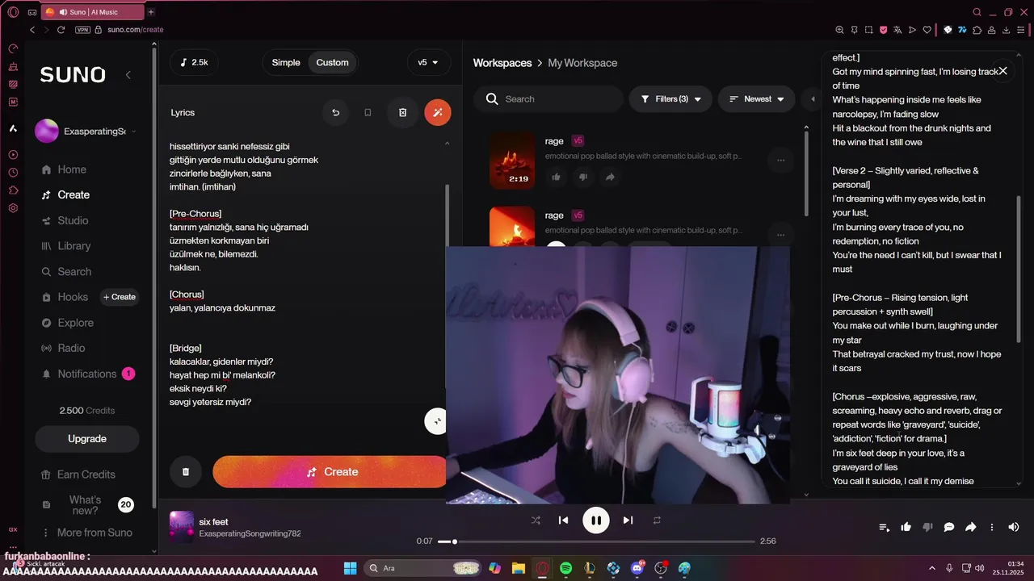The image size is (1034, 581).
Task: Switch to Simple mode
Action: (x=286, y=62)
